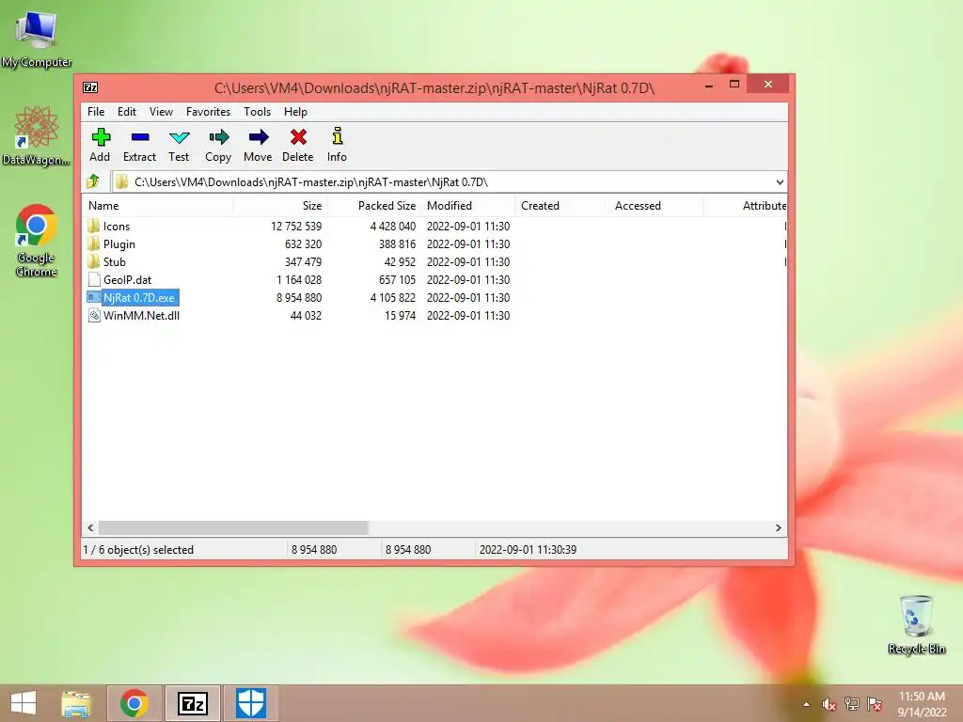
Task: Sort by the Name column header
Action: [157, 206]
